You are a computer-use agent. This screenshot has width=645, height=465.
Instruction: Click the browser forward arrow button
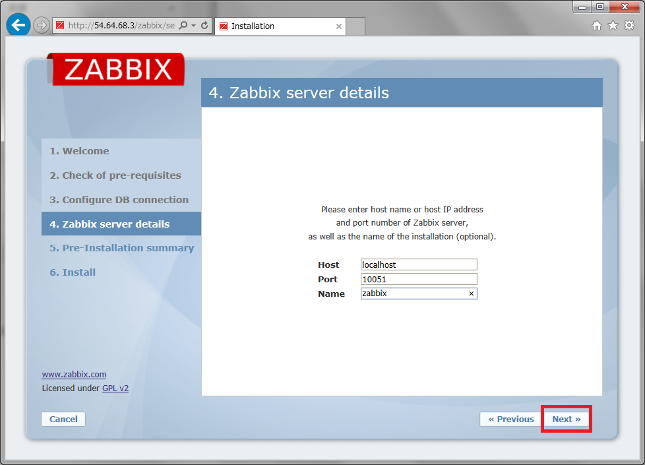(x=41, y=26)
